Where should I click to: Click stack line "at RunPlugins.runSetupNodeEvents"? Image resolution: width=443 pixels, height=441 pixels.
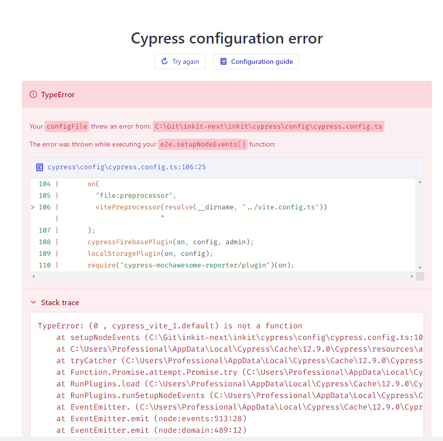pyautogui.click(x=239, y=395)
